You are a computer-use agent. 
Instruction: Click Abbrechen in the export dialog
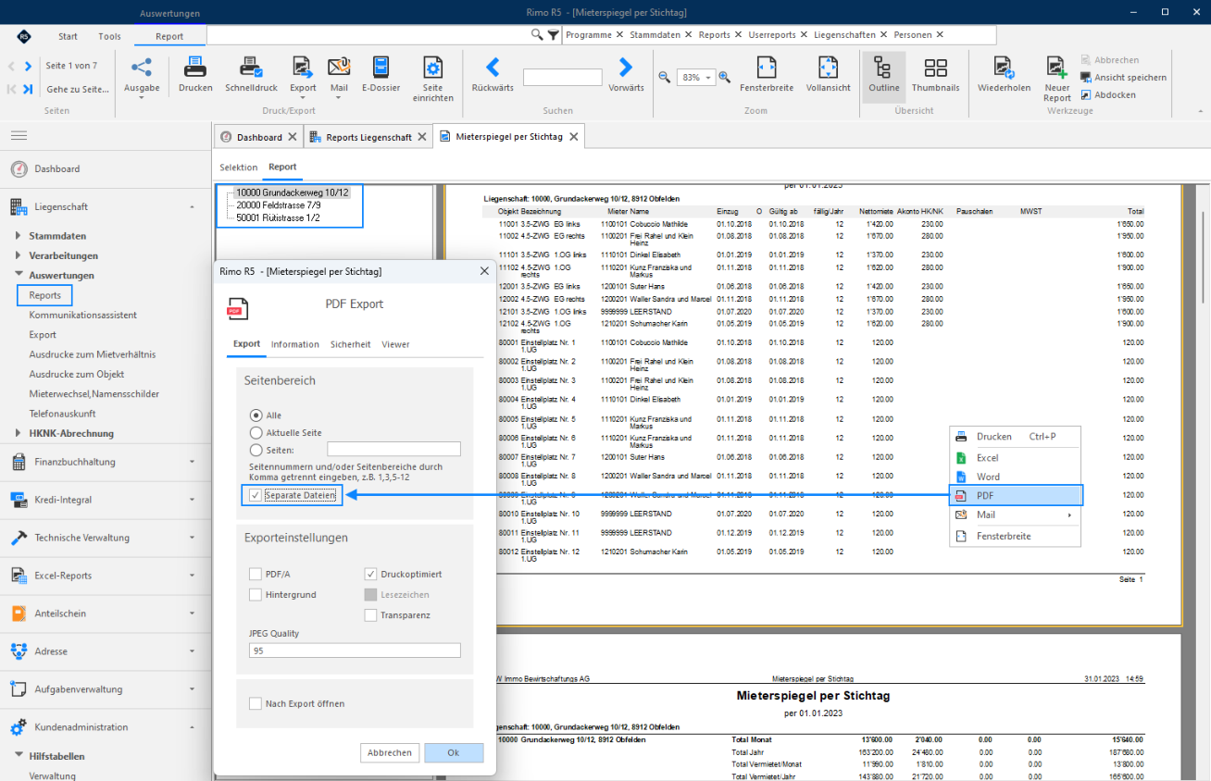coord(390,752)
